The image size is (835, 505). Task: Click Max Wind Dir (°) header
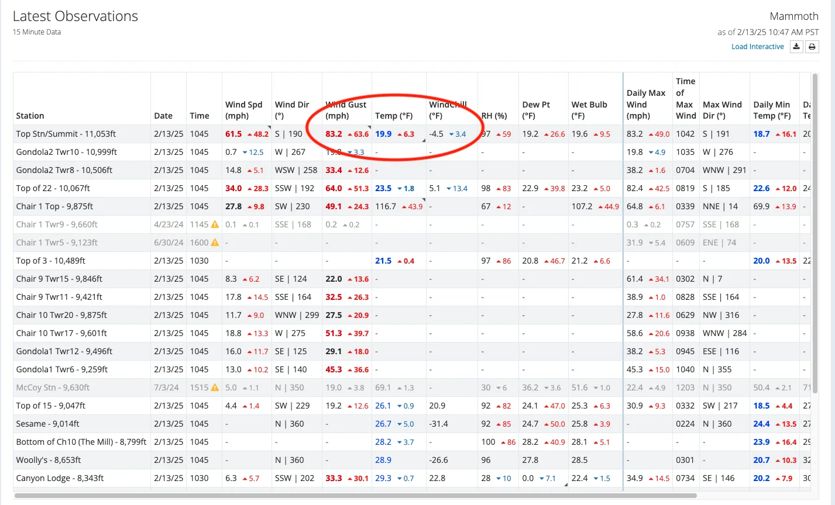[x=722, y=110]
